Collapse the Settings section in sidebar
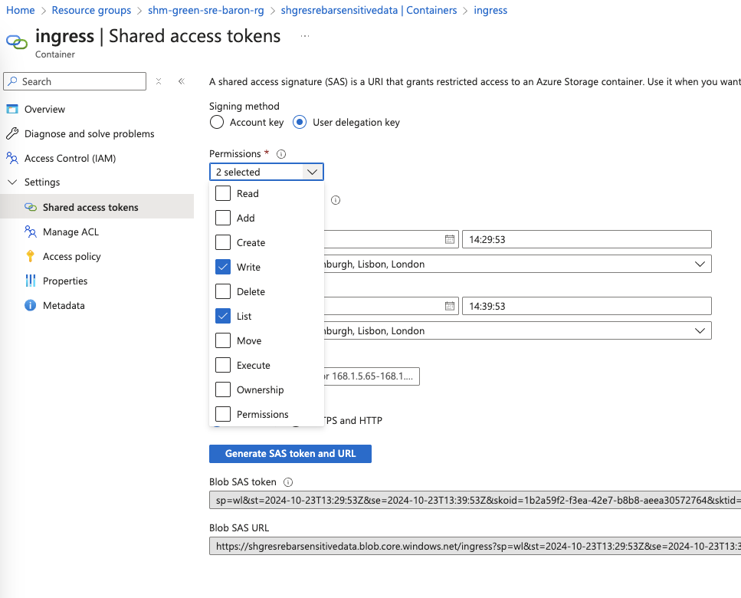Viewport: 741px width, 598px height. [12, 182]
